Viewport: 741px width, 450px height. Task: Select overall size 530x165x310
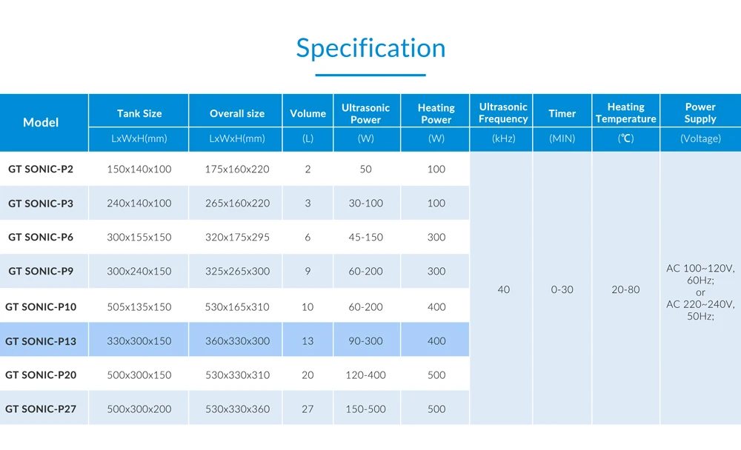coord(237,307)
